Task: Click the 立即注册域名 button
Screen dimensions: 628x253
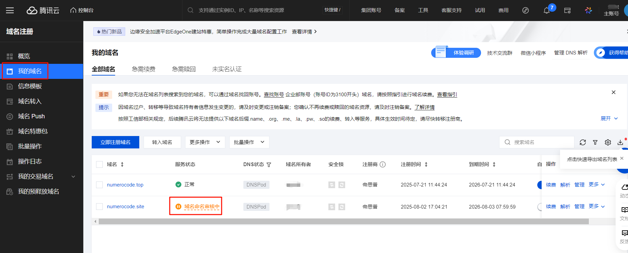Action: pos(115,142)
